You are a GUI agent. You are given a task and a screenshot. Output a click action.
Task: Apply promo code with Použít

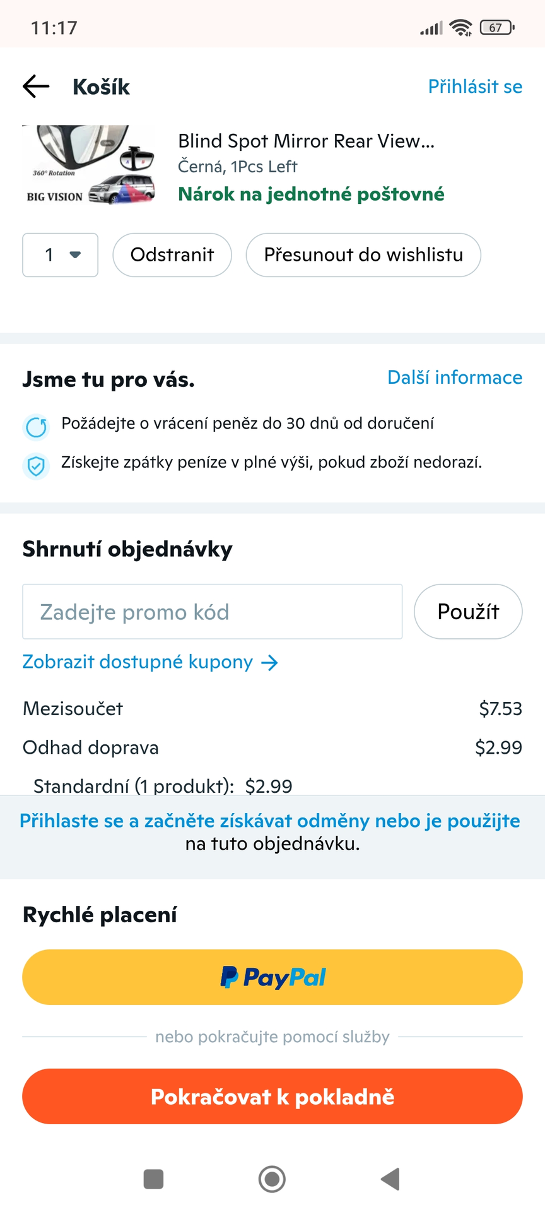468,612
